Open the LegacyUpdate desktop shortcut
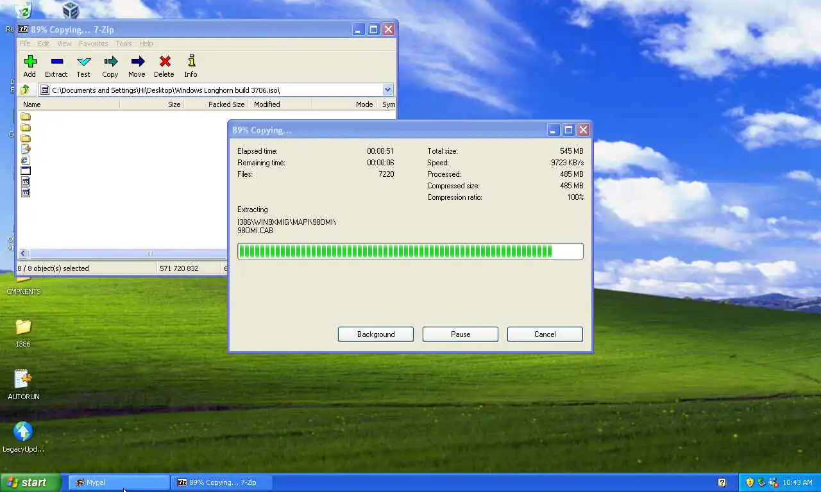821x492 pixels. click(23, 437)
